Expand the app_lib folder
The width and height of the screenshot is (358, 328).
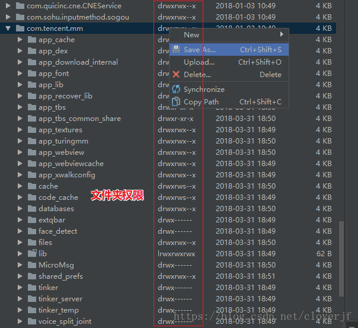(x=20, y=84)
